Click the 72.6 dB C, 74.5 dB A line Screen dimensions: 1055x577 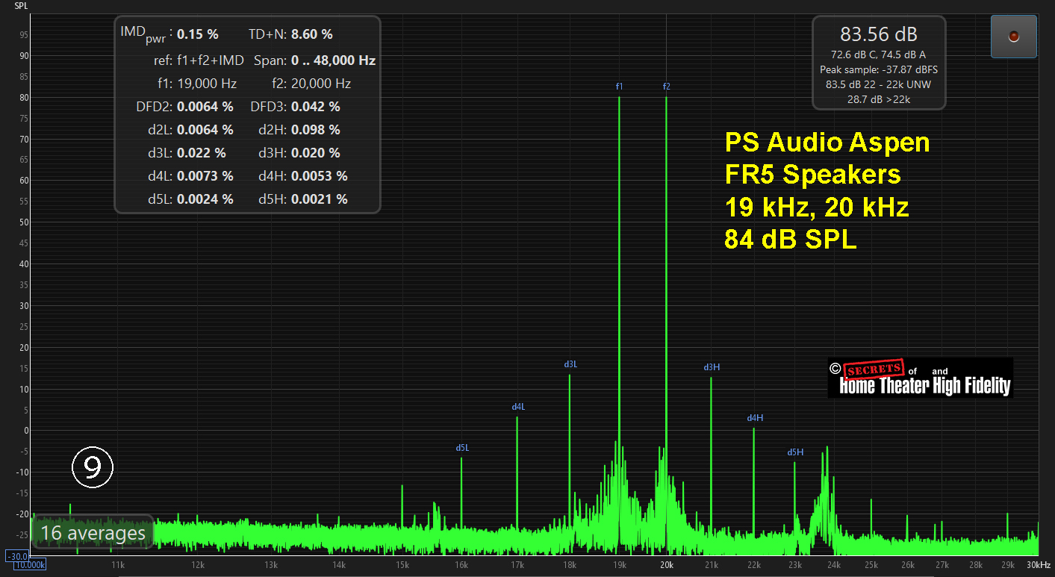[879, 54]
